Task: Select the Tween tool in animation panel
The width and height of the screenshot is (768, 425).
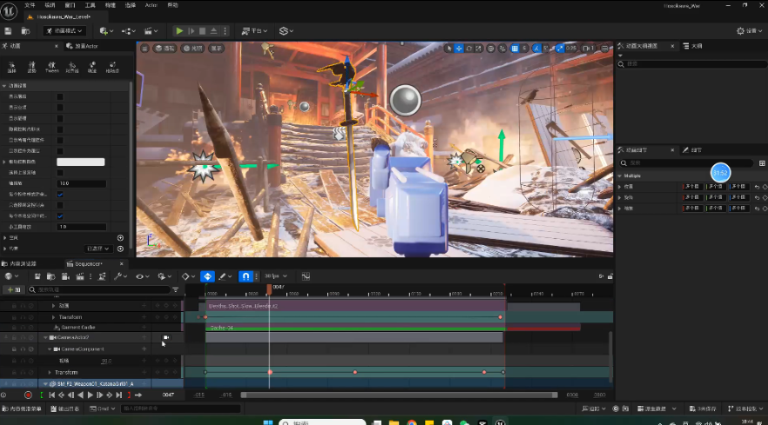Action: [52, 68]
